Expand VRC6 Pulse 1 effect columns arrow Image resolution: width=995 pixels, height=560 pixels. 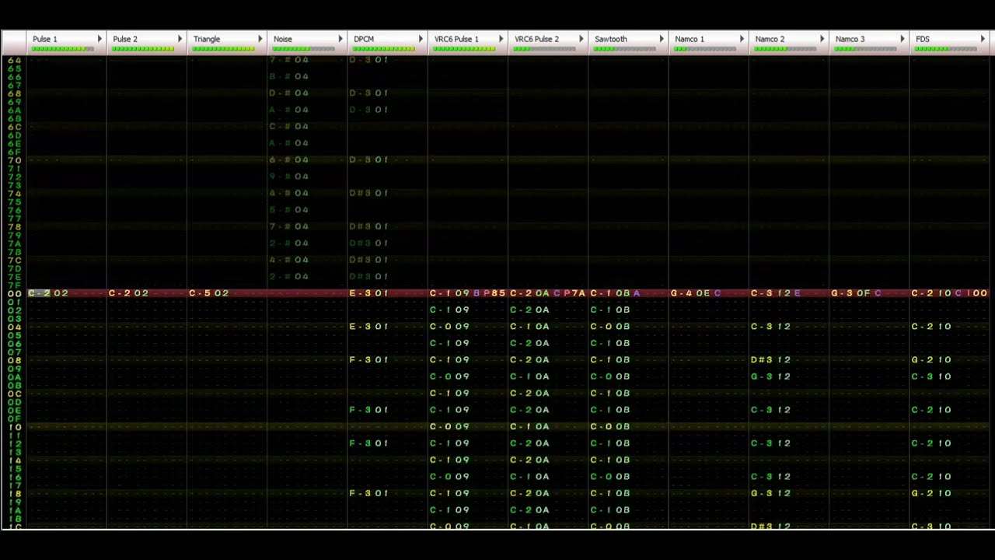501,39
